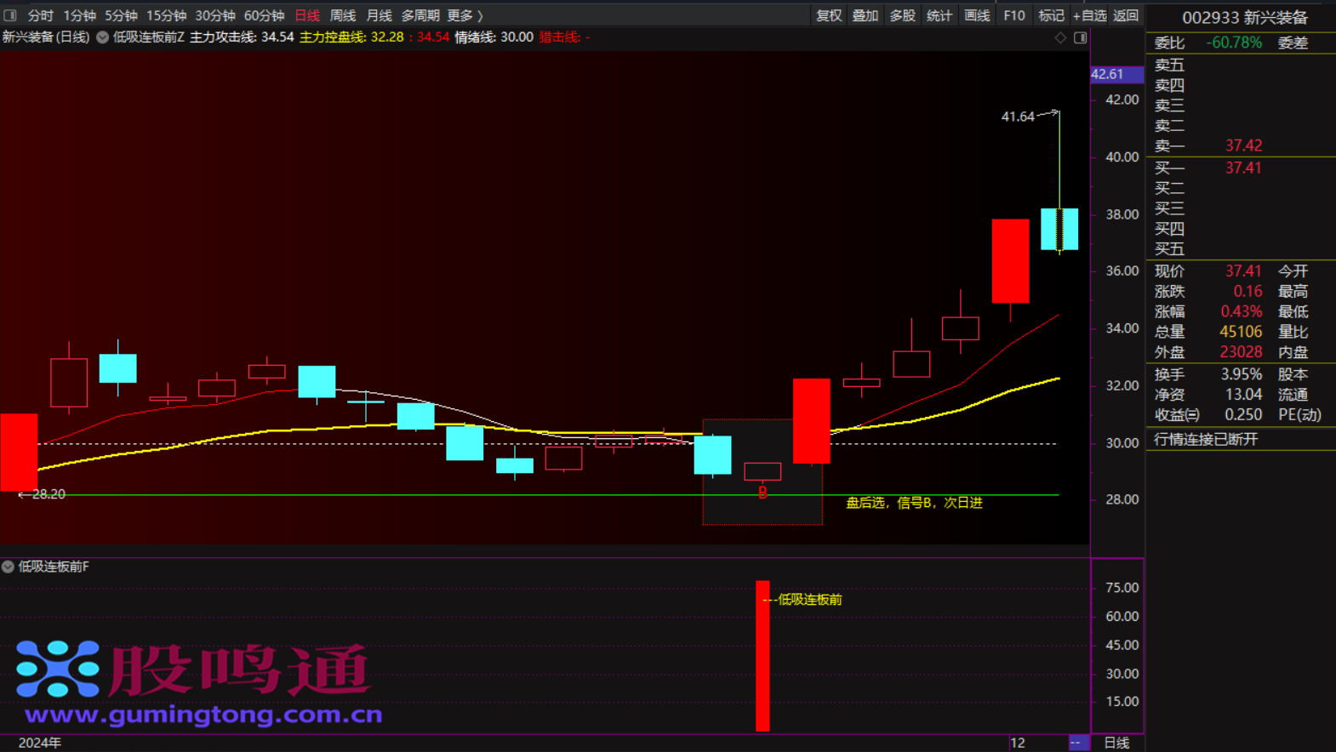
Task: Expand the 低吸连板前F sub-indicator dropdown
Action: coord(8,567)
